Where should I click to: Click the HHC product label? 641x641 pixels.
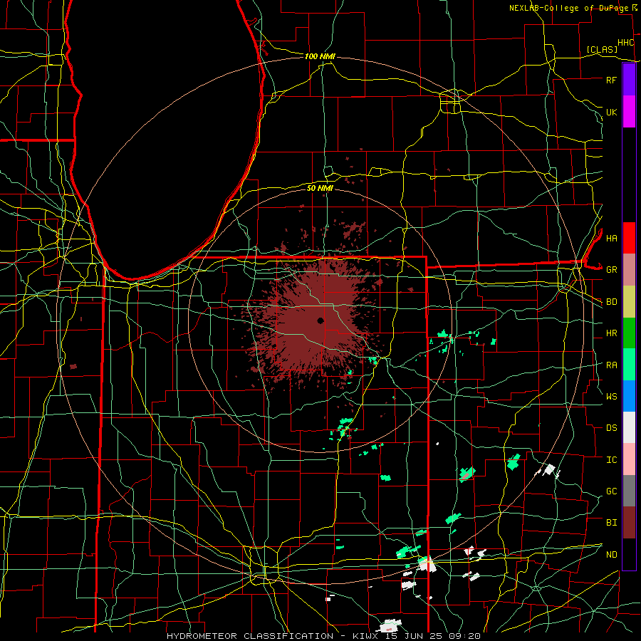coord(625,43)
